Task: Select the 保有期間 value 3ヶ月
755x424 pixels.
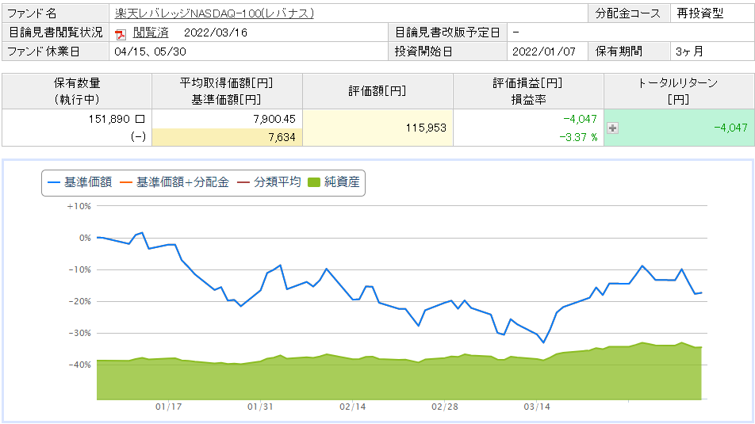Action: click(689, 52)
